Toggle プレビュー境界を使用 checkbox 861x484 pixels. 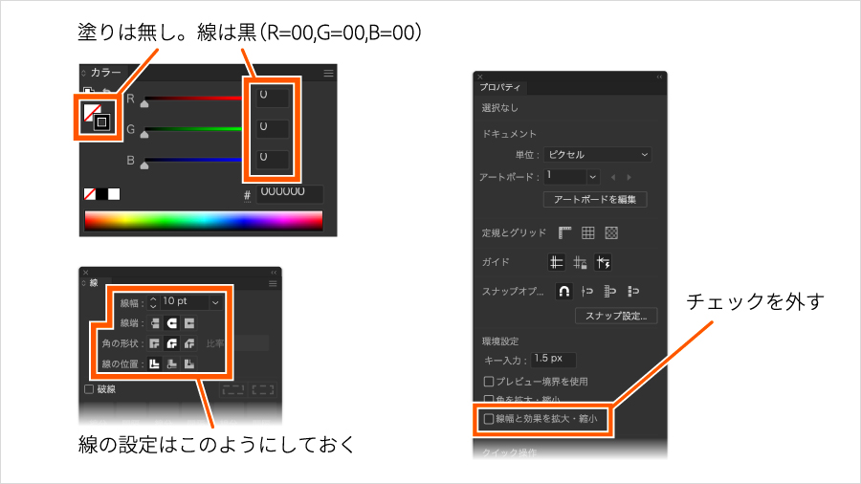(488, 381)
